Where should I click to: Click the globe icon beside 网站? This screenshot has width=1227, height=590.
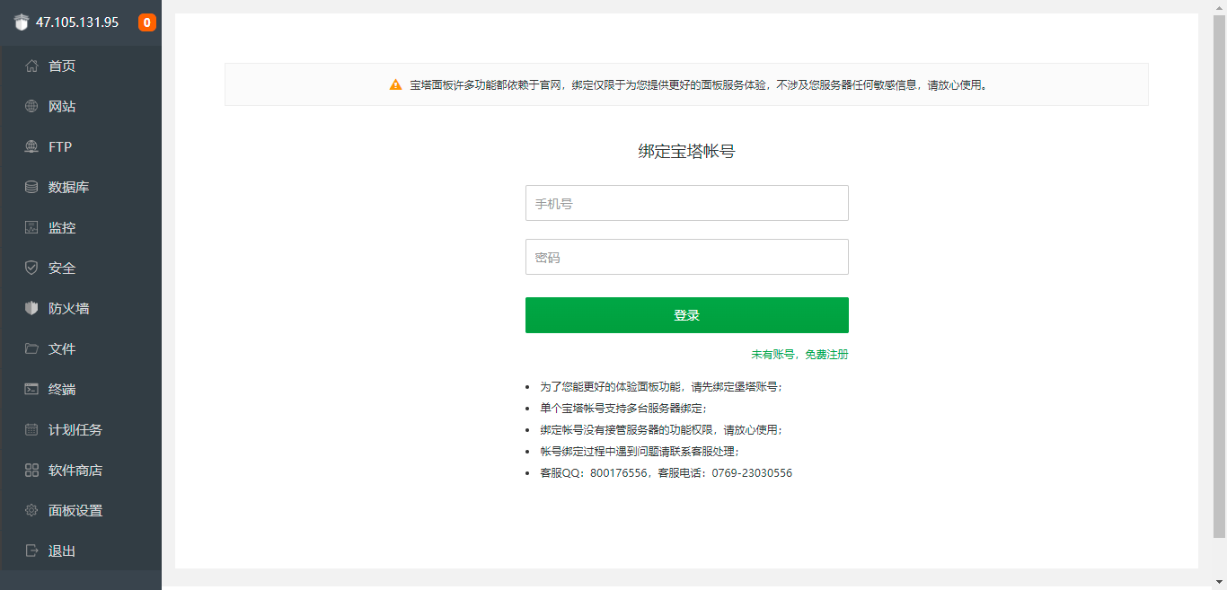[x=31, y=106]
